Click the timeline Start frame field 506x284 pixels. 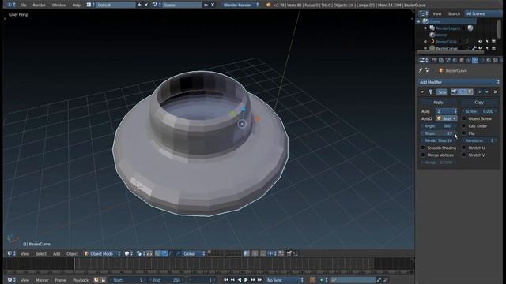pos(127,280)
